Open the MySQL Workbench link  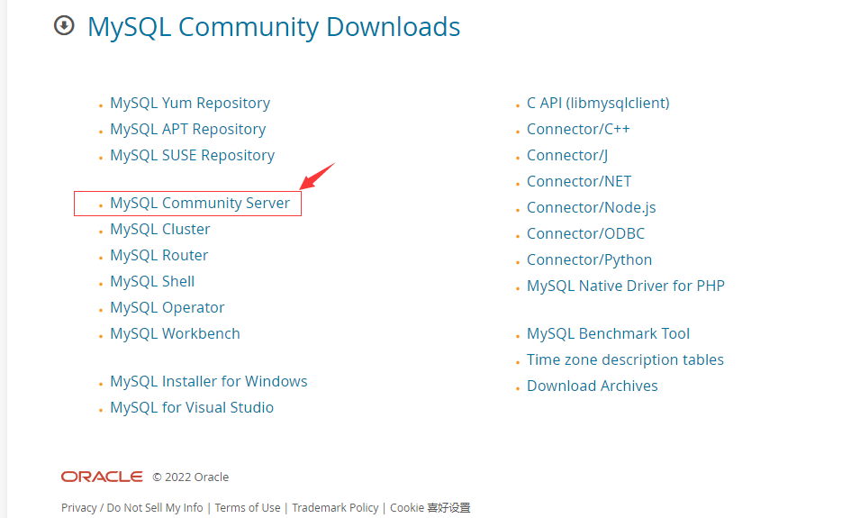(x=175, y=333)
